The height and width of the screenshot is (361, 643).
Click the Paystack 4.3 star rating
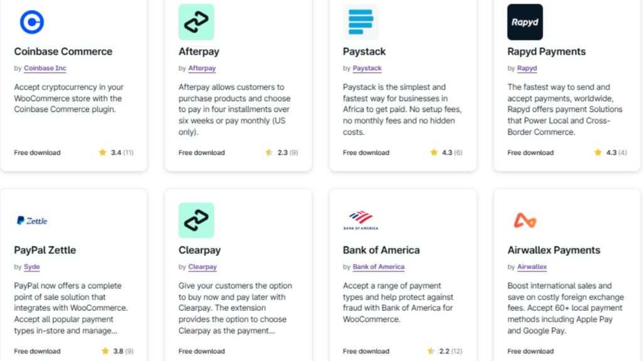[446, 152]
